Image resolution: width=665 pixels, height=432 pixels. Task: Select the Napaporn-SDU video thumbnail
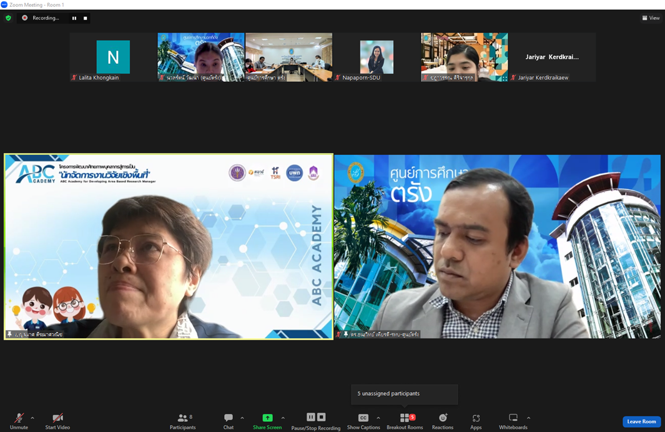377,57
